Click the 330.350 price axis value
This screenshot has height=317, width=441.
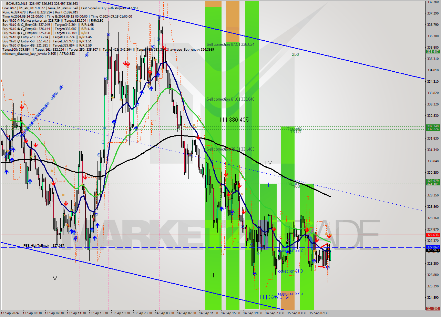tap(433, 172)
